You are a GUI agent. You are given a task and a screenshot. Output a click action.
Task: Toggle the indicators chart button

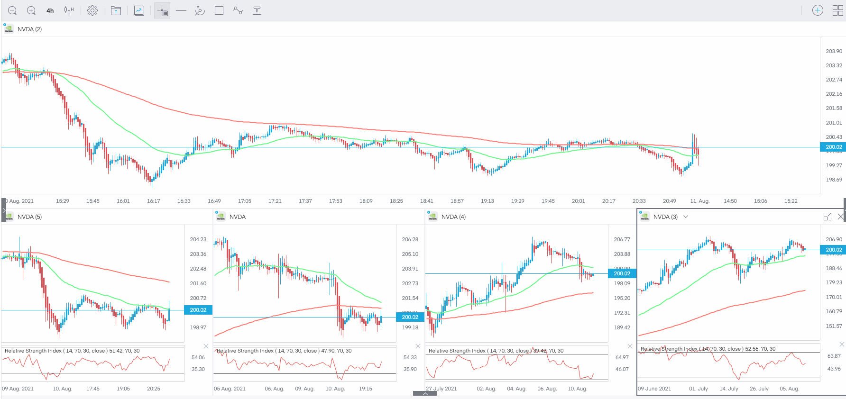pos(139,10)
